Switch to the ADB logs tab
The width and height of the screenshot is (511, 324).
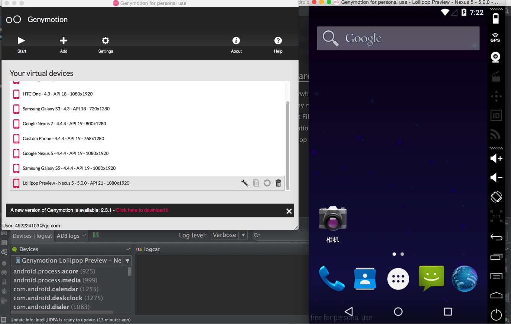(x=68, y=236)
